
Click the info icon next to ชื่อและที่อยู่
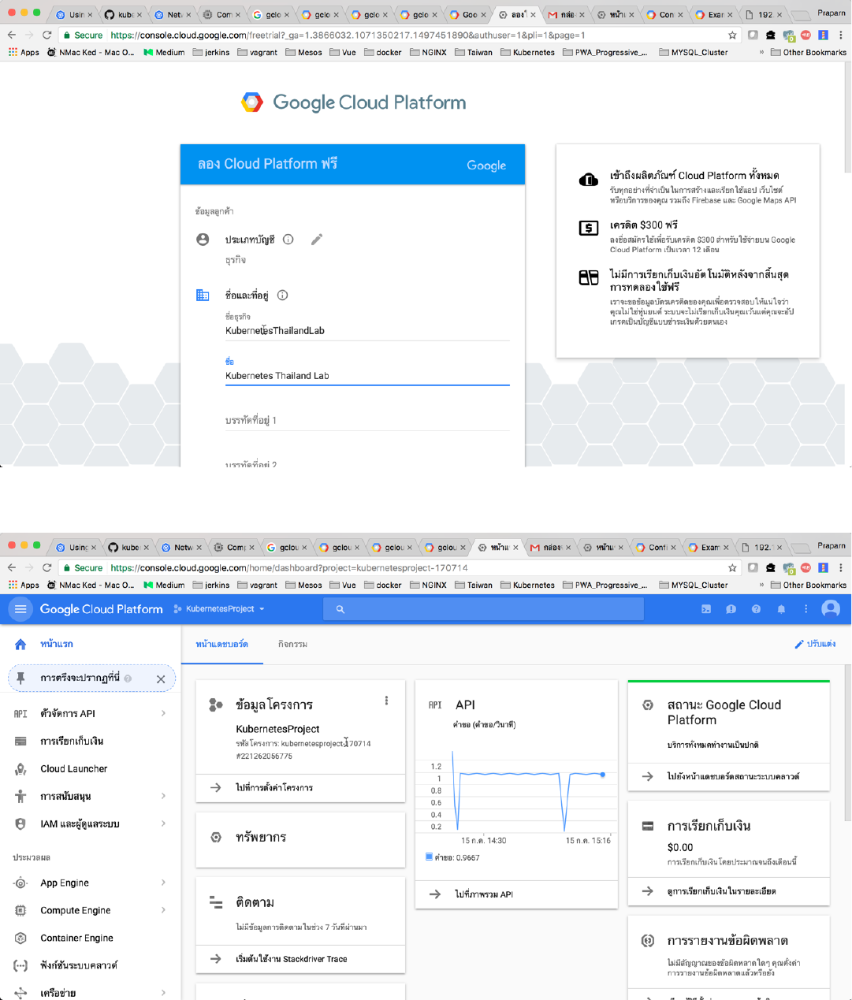tap(282, 296)
